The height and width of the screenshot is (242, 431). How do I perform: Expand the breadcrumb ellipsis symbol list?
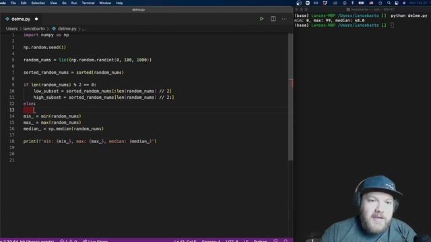tap(84, 29)
